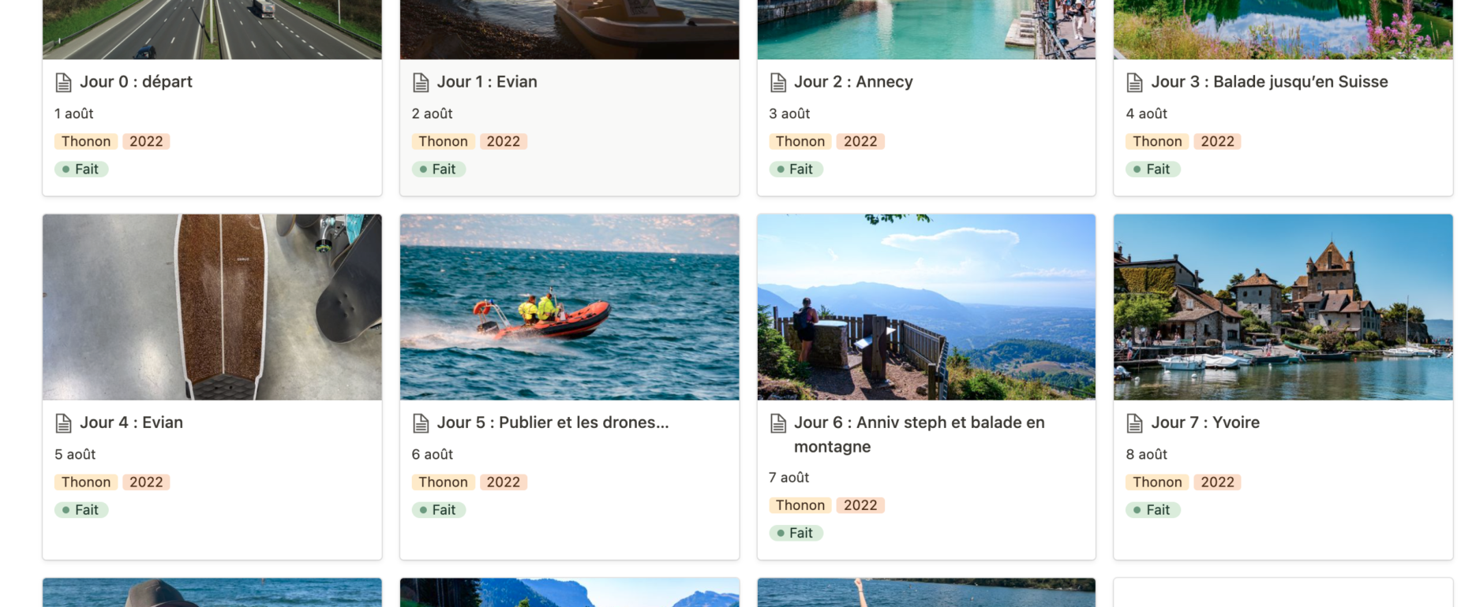The image size is (1476, 607).
Task: Click the page icon beside Jour 1 : Evian
Action: tap(421, 82)
